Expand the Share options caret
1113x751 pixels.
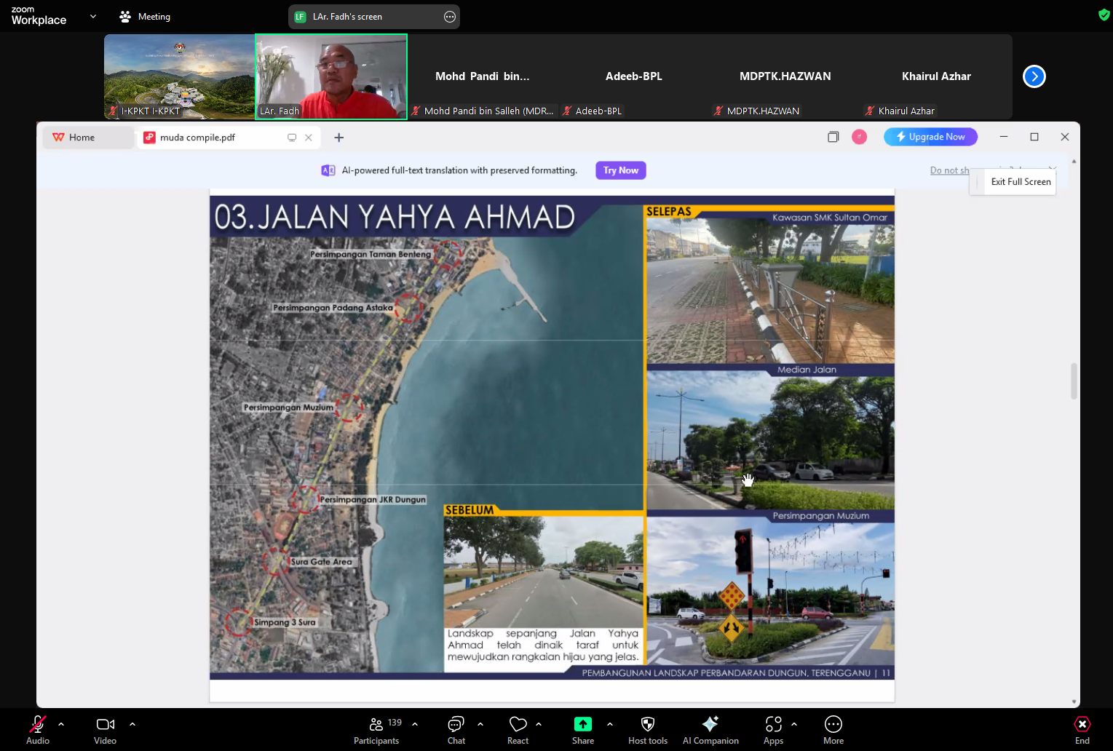click(610, 724)
